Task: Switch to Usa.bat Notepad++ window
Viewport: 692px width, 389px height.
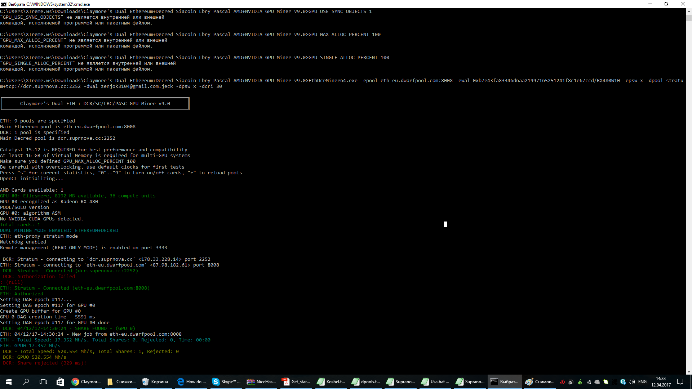Action: click(x=435, y=382)
